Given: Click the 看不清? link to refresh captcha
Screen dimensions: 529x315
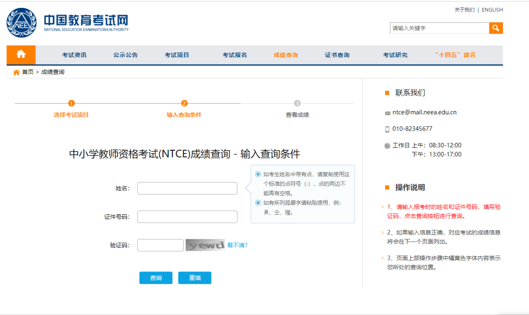Looking at the screenshot, I should 237,245.
